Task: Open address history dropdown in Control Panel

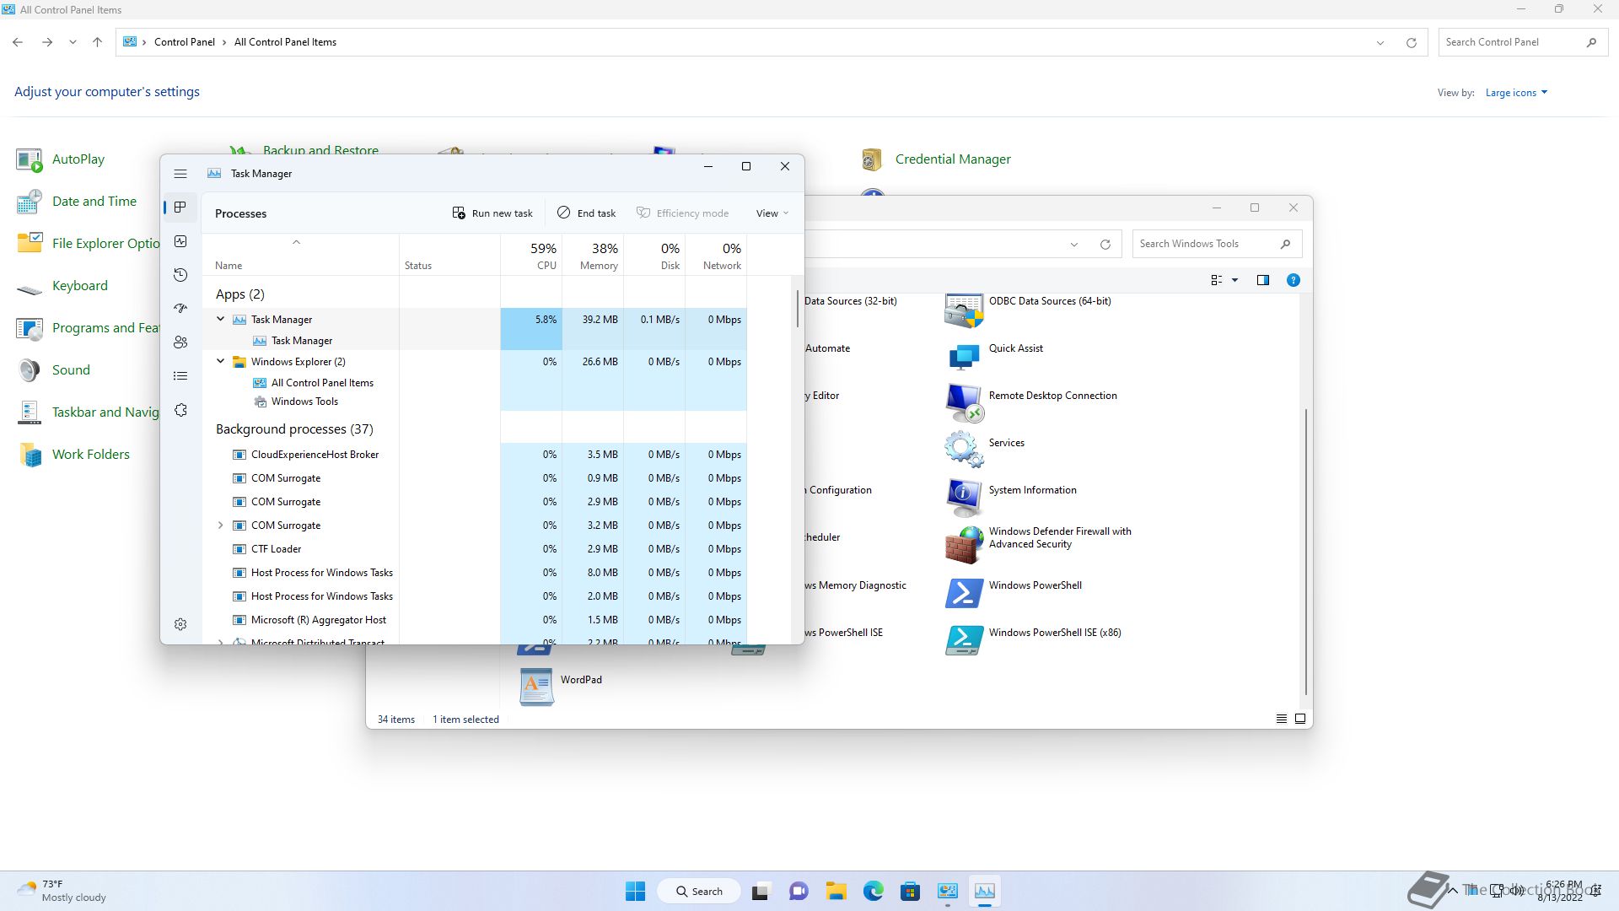Action: tap(1380, 42)
